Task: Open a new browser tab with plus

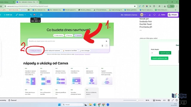Action: click(41, 2)
